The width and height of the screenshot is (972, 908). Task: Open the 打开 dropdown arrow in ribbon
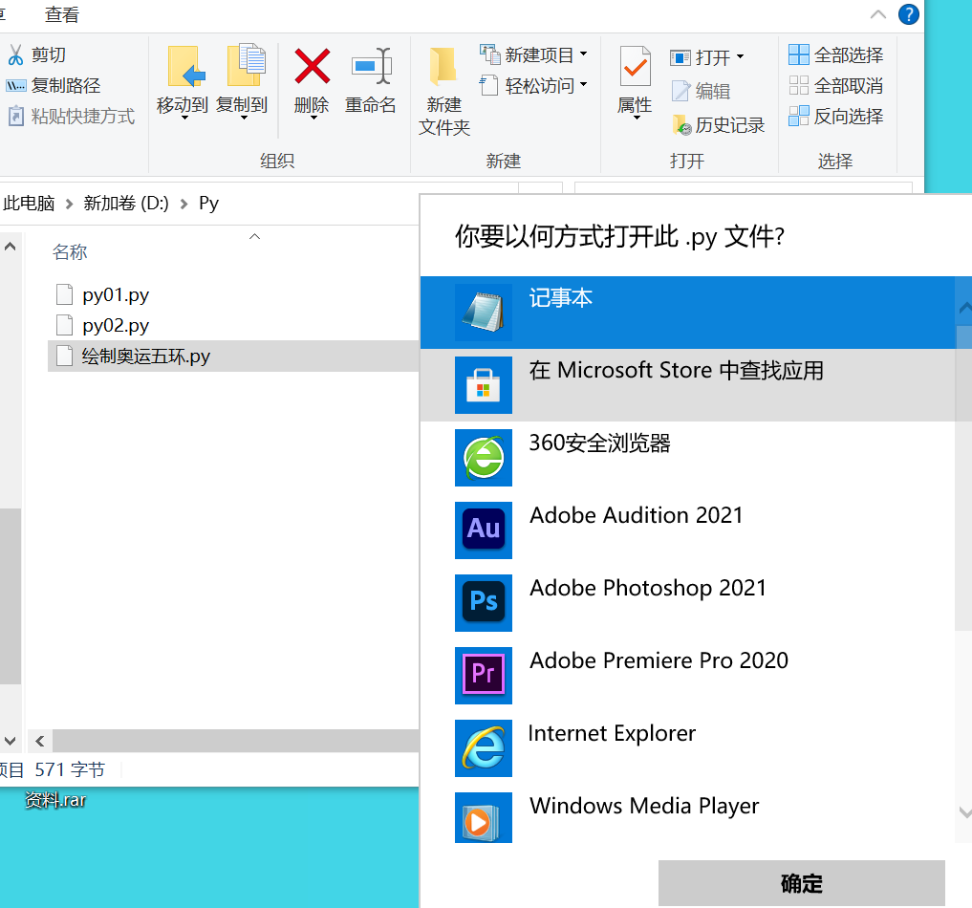[x=740, y=57]
